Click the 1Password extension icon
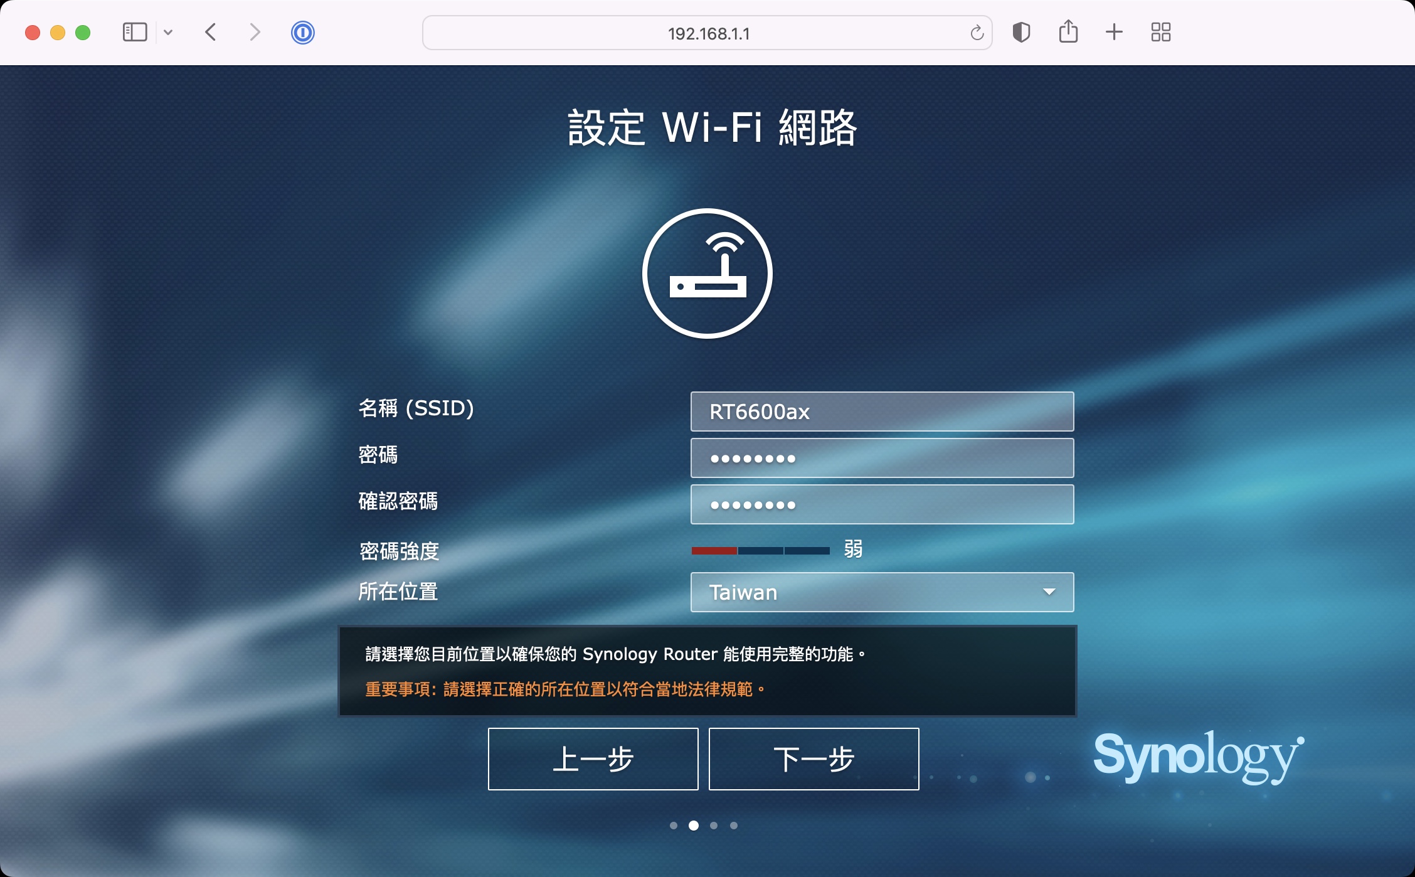The image size is (1415, 877). pyautogui.click(x=302, y=33)
